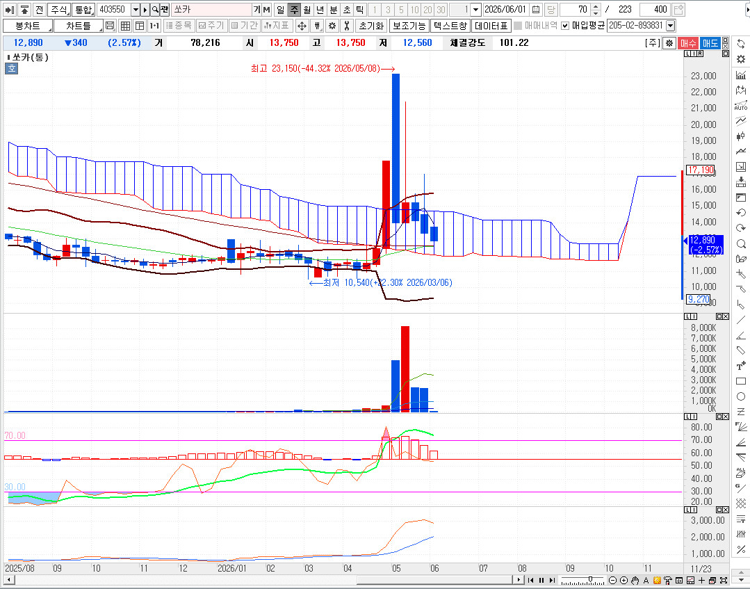Viewport: 750px width, 589px height.
Task: Open chart settings gear in second toolbar
Action: pos(332,26)
